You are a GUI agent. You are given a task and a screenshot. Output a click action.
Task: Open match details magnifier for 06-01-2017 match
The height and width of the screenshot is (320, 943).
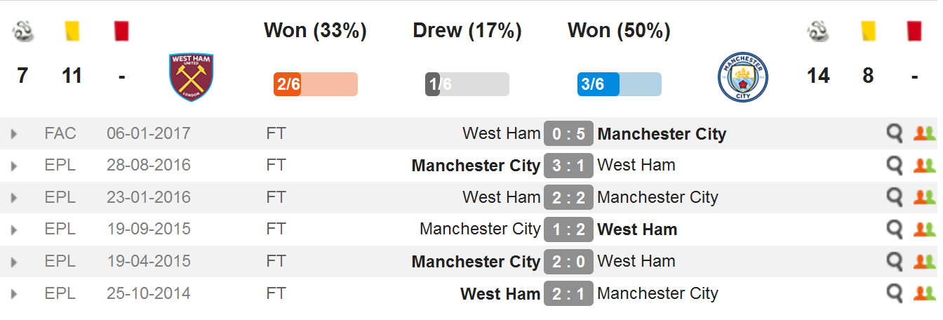895,133
